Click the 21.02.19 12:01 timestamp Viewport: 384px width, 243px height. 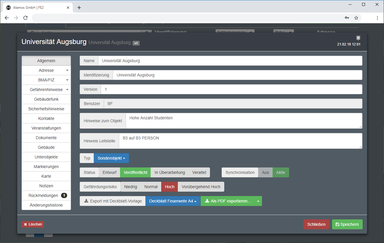click(349, 44)
